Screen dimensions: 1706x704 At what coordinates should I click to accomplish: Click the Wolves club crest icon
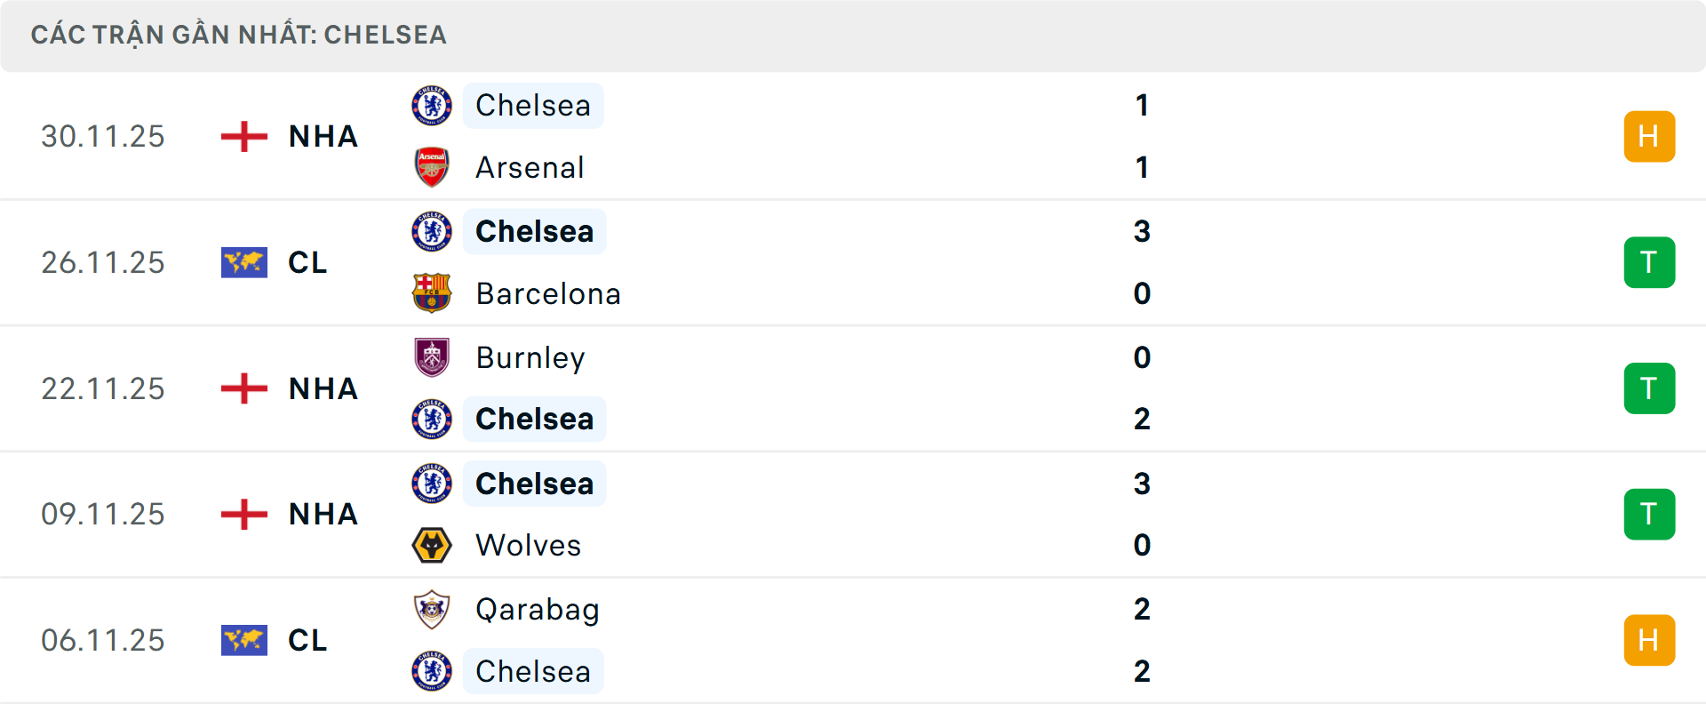coord(432,545)
